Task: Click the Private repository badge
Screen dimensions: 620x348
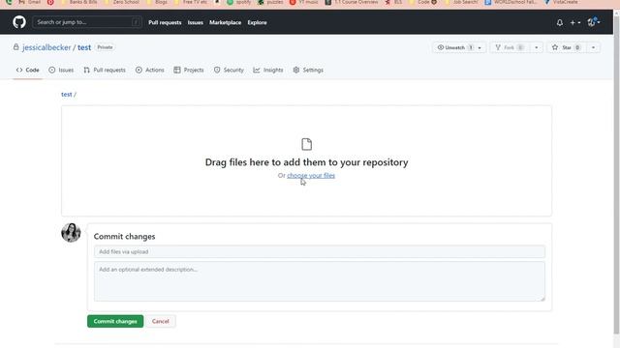Action: (105, 47)
